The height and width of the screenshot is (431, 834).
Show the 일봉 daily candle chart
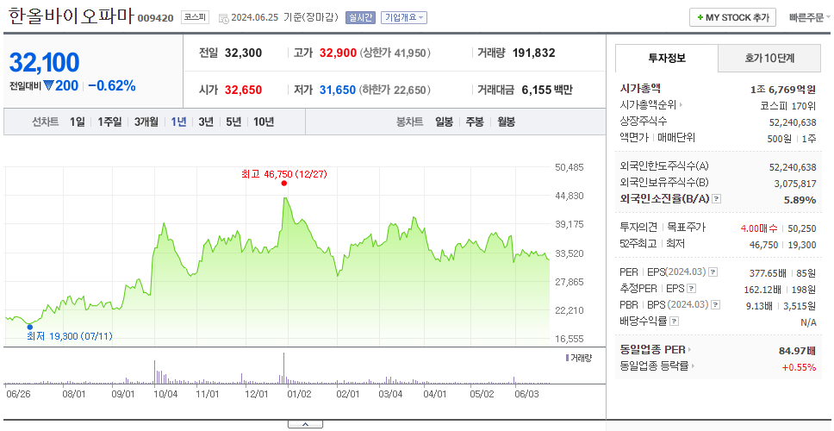tap(444, 122)
